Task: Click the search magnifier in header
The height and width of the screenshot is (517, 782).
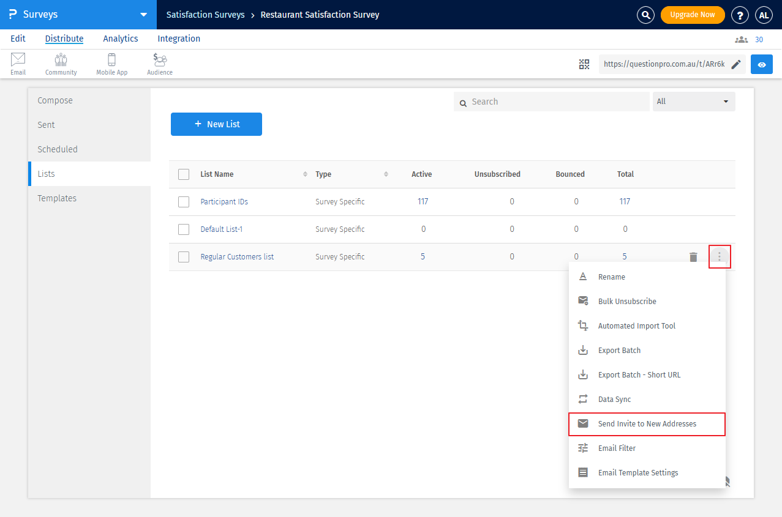Action: (x=645, y=15)
